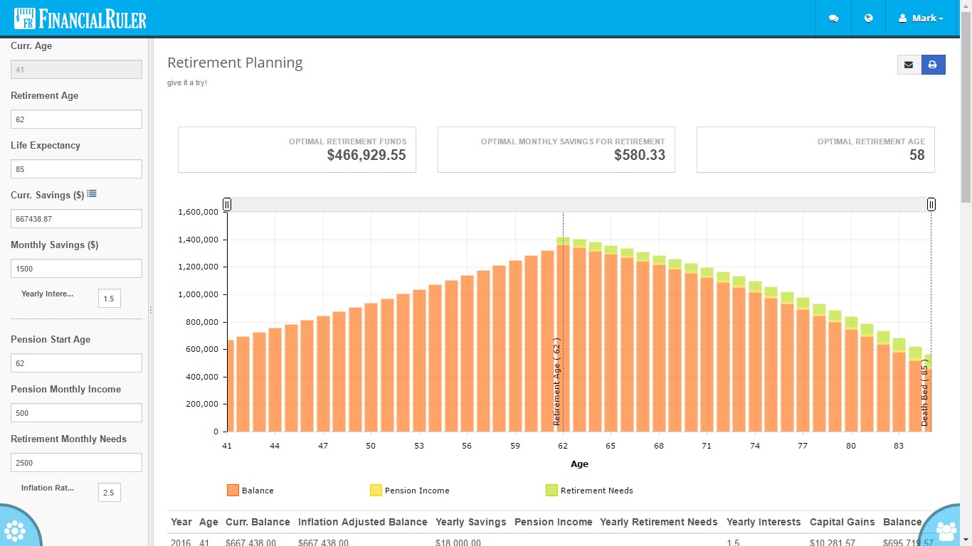The image size is (972, 546).
Task: Click the bottom-left flower widget icon
Action: click(16, 530)
